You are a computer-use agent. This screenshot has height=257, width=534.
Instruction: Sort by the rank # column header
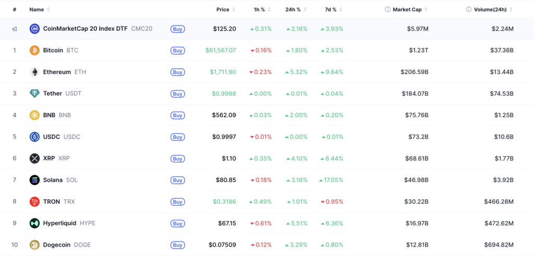click(15, 9)
